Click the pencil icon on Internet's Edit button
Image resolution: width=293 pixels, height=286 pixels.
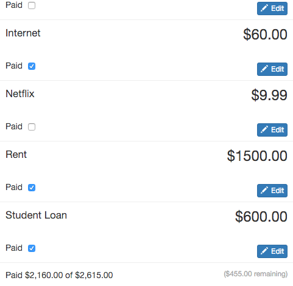264,69
